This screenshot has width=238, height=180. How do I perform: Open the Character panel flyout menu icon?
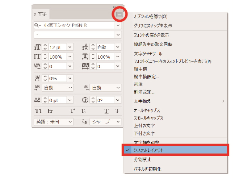119,14
